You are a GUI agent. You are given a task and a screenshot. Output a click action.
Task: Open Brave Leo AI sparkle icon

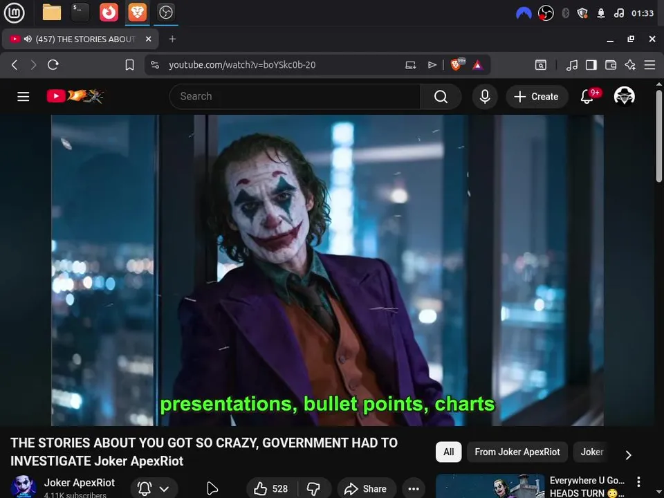tap(630, 65)
